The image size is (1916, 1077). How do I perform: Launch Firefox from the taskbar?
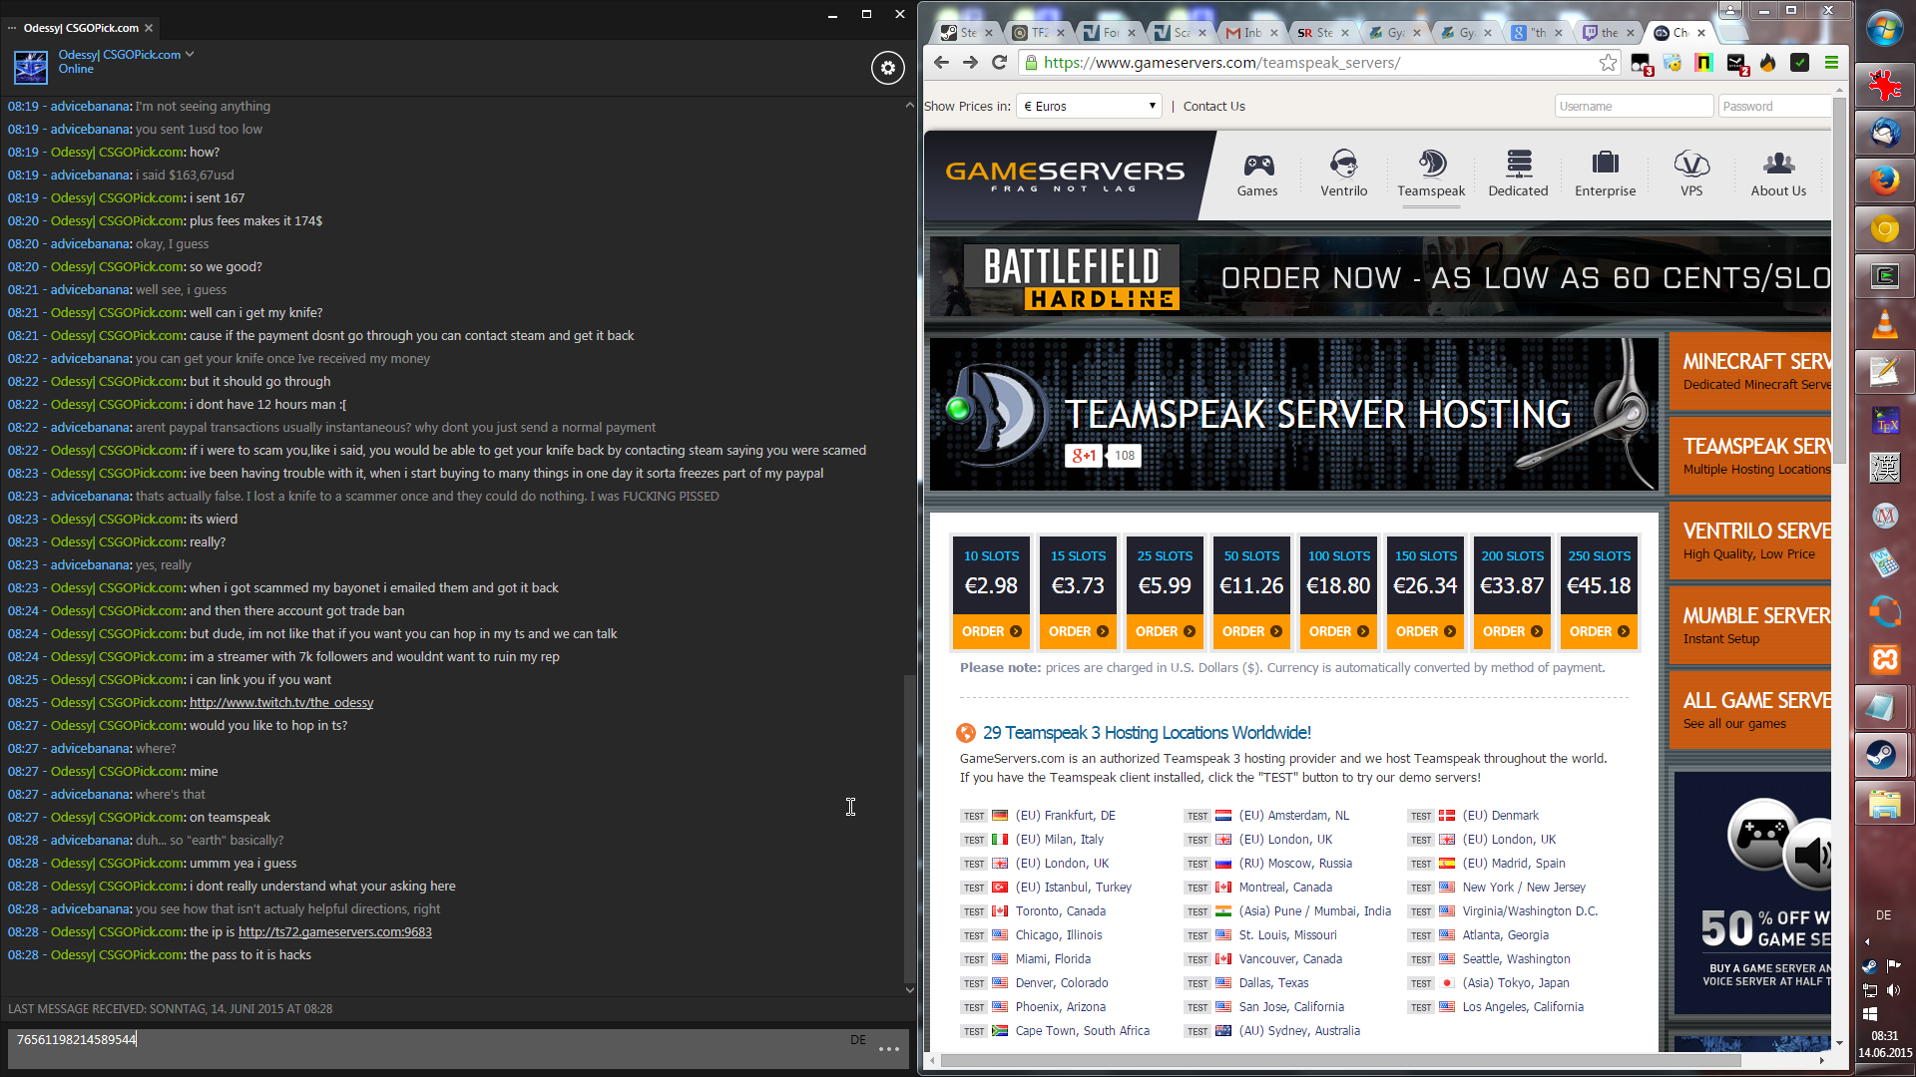[1884, 180]
